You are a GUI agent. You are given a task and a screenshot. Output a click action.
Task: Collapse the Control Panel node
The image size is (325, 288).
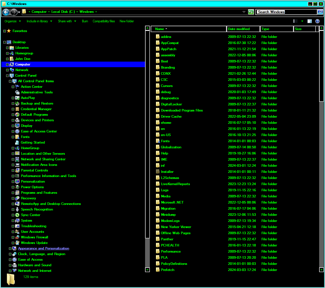[x=7, y=76]
